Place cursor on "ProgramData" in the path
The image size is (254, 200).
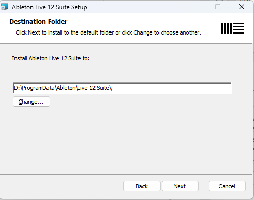38,88
